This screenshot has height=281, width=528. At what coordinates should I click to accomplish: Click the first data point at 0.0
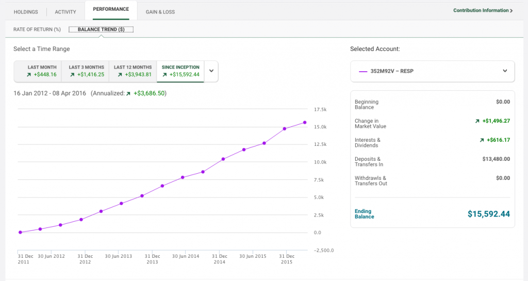click(20, 232)
